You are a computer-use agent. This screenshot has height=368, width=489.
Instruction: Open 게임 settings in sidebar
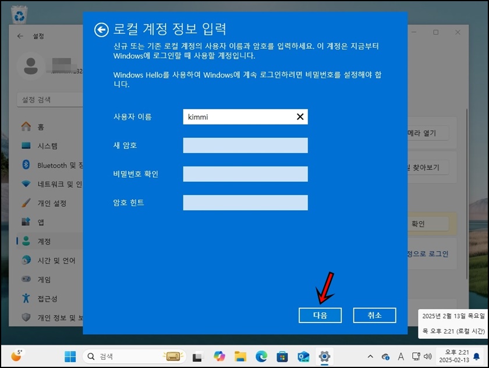(x=50, y=279)
